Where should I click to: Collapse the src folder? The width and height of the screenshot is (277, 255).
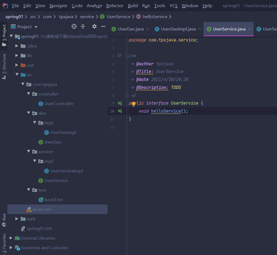tap(17, 74)
